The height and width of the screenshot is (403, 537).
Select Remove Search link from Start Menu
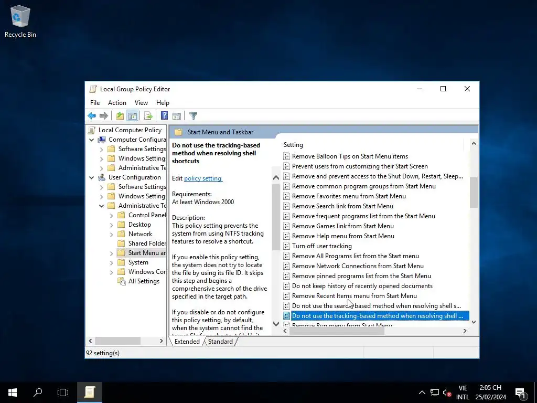[x=342, y=206]
